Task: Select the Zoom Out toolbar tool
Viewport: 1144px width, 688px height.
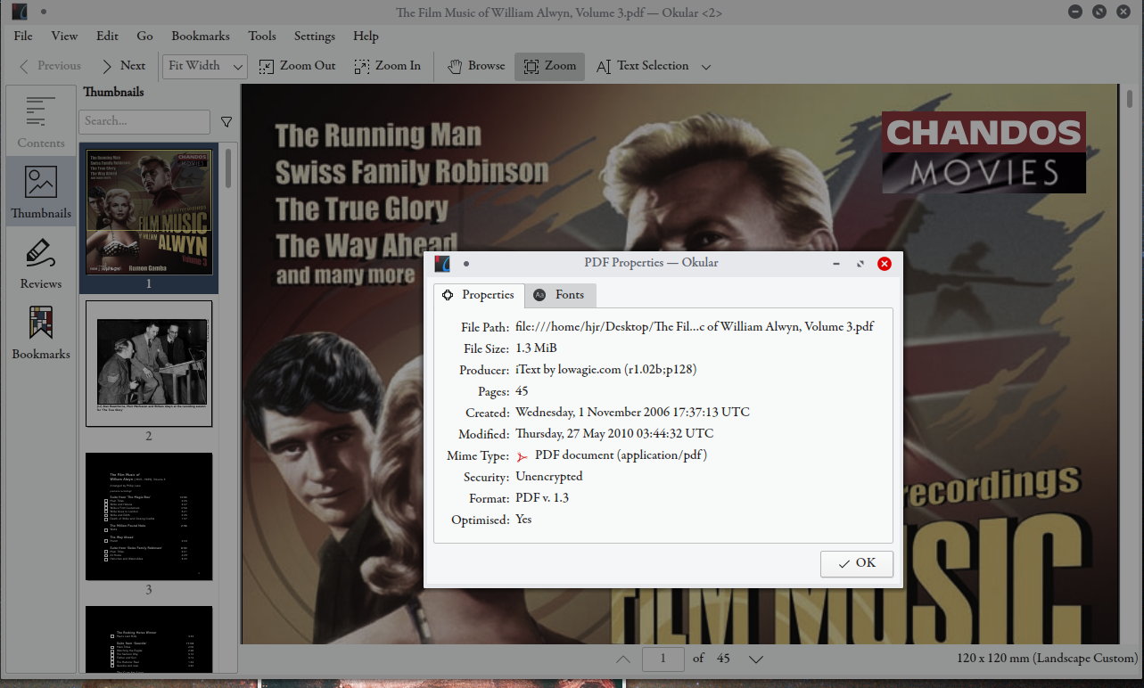Action: (296, 66)
